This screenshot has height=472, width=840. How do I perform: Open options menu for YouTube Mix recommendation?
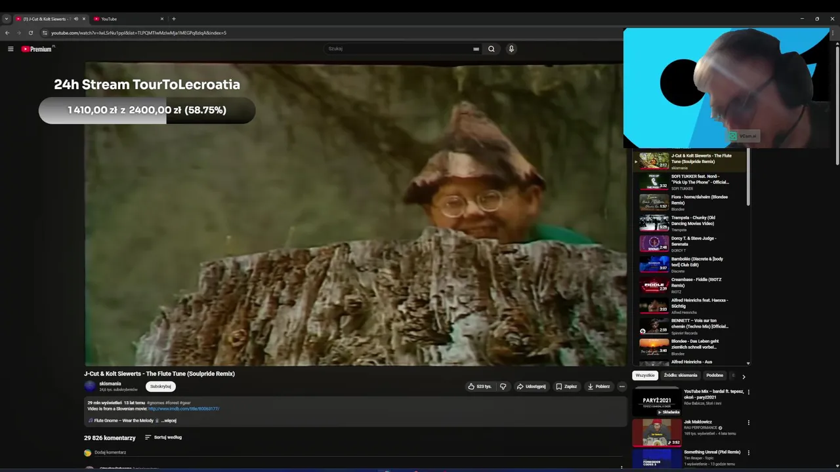(x=748, y=392)
